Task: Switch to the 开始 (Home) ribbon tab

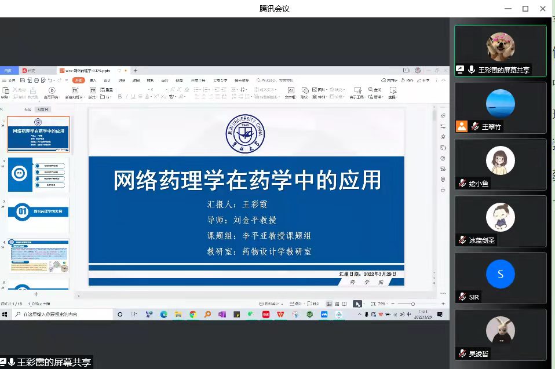Action: click(79, 80)
